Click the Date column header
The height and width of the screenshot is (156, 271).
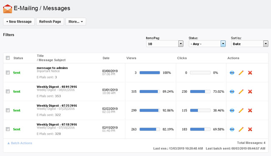[x=106, y=58]
